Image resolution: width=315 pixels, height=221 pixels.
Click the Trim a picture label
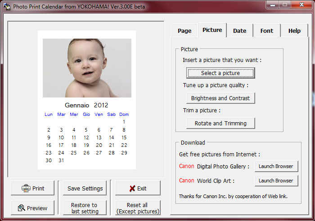202,110
